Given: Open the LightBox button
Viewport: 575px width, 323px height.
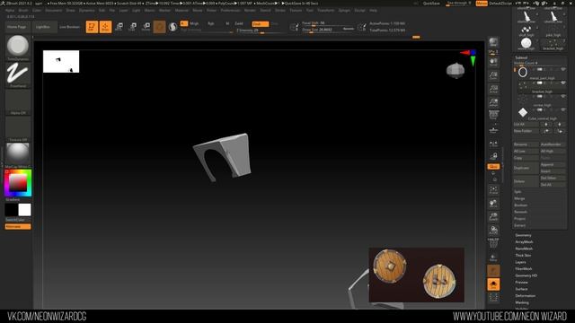Looking at the screenshot, I should (x=43, y=27).
